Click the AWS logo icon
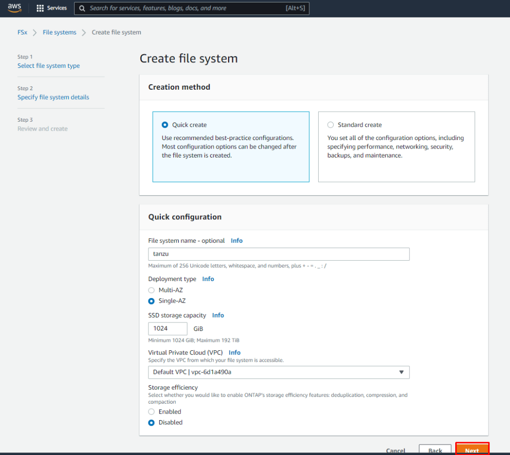Image resolution: width=510 pixels, height=455 pixels. (14, 8)
